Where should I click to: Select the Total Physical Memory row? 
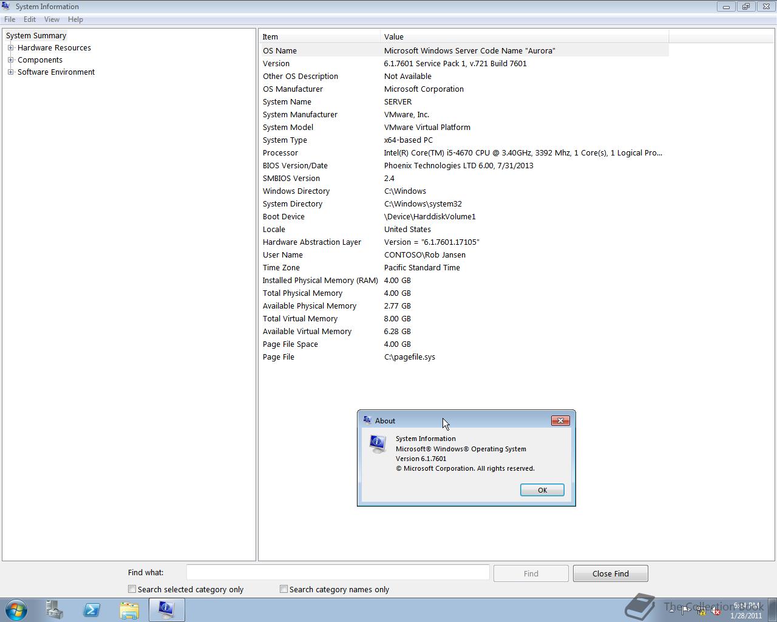[464, 293]
